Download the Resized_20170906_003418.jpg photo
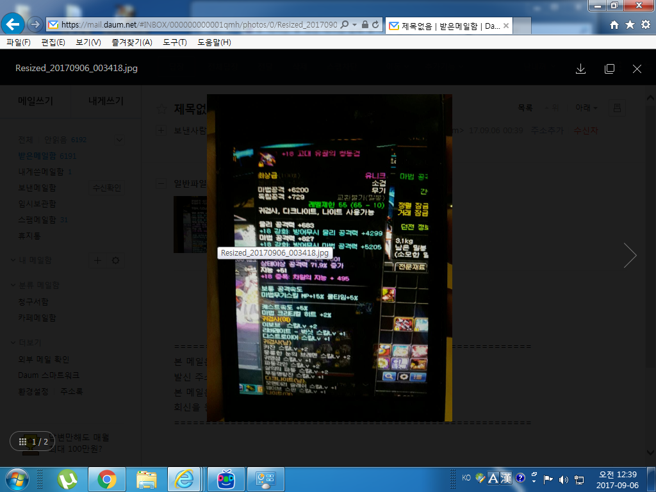The image size is (656, 492). click(x=580, y=69)
